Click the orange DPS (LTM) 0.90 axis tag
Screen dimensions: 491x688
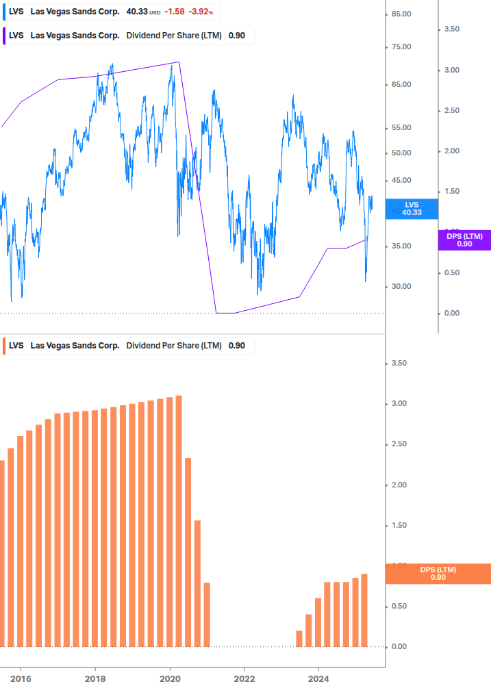(x=438, y=574)
